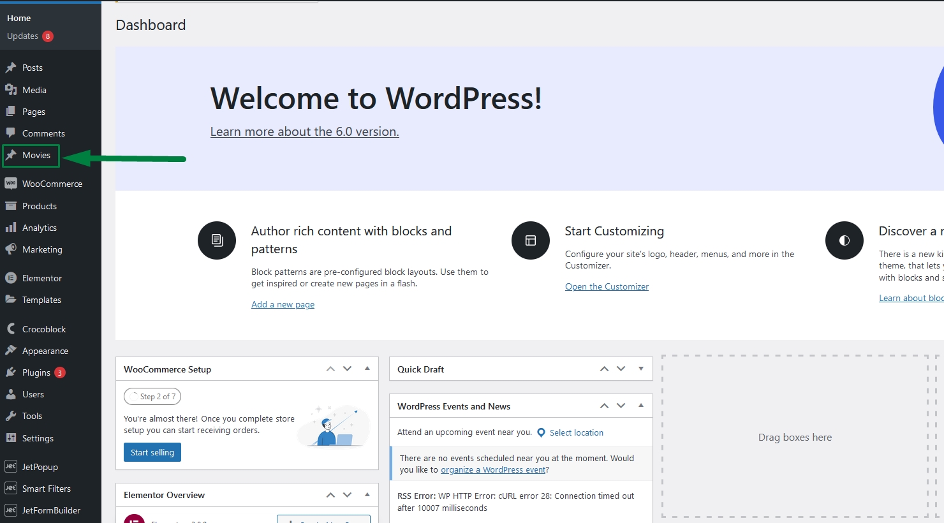The width and height of the screenshot is (944, 523).
Task: Click the Updates count badge 8
Action: 48,36
